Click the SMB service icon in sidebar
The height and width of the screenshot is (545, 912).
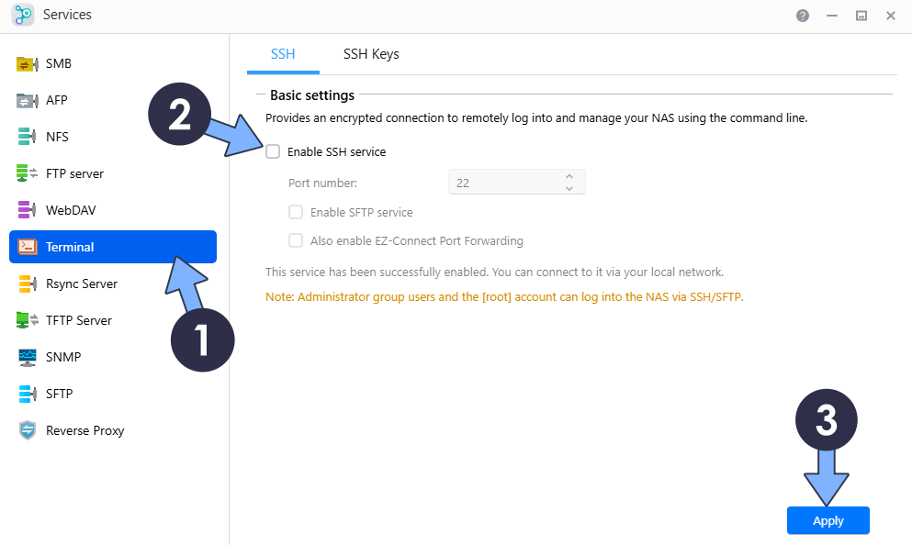27,64
